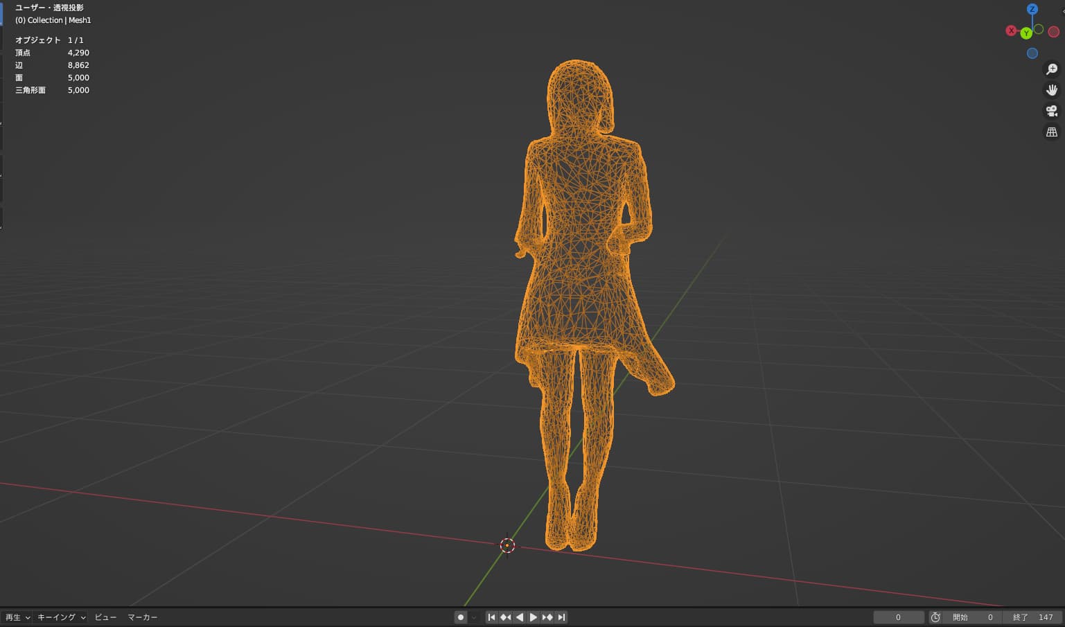The image size is (1065, 627).
Task: Click the 面 face count row label
Action: tap(19, 78)
